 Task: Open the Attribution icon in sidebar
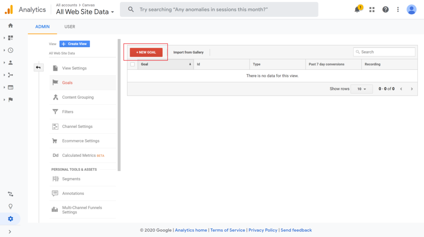coord(10,194)
